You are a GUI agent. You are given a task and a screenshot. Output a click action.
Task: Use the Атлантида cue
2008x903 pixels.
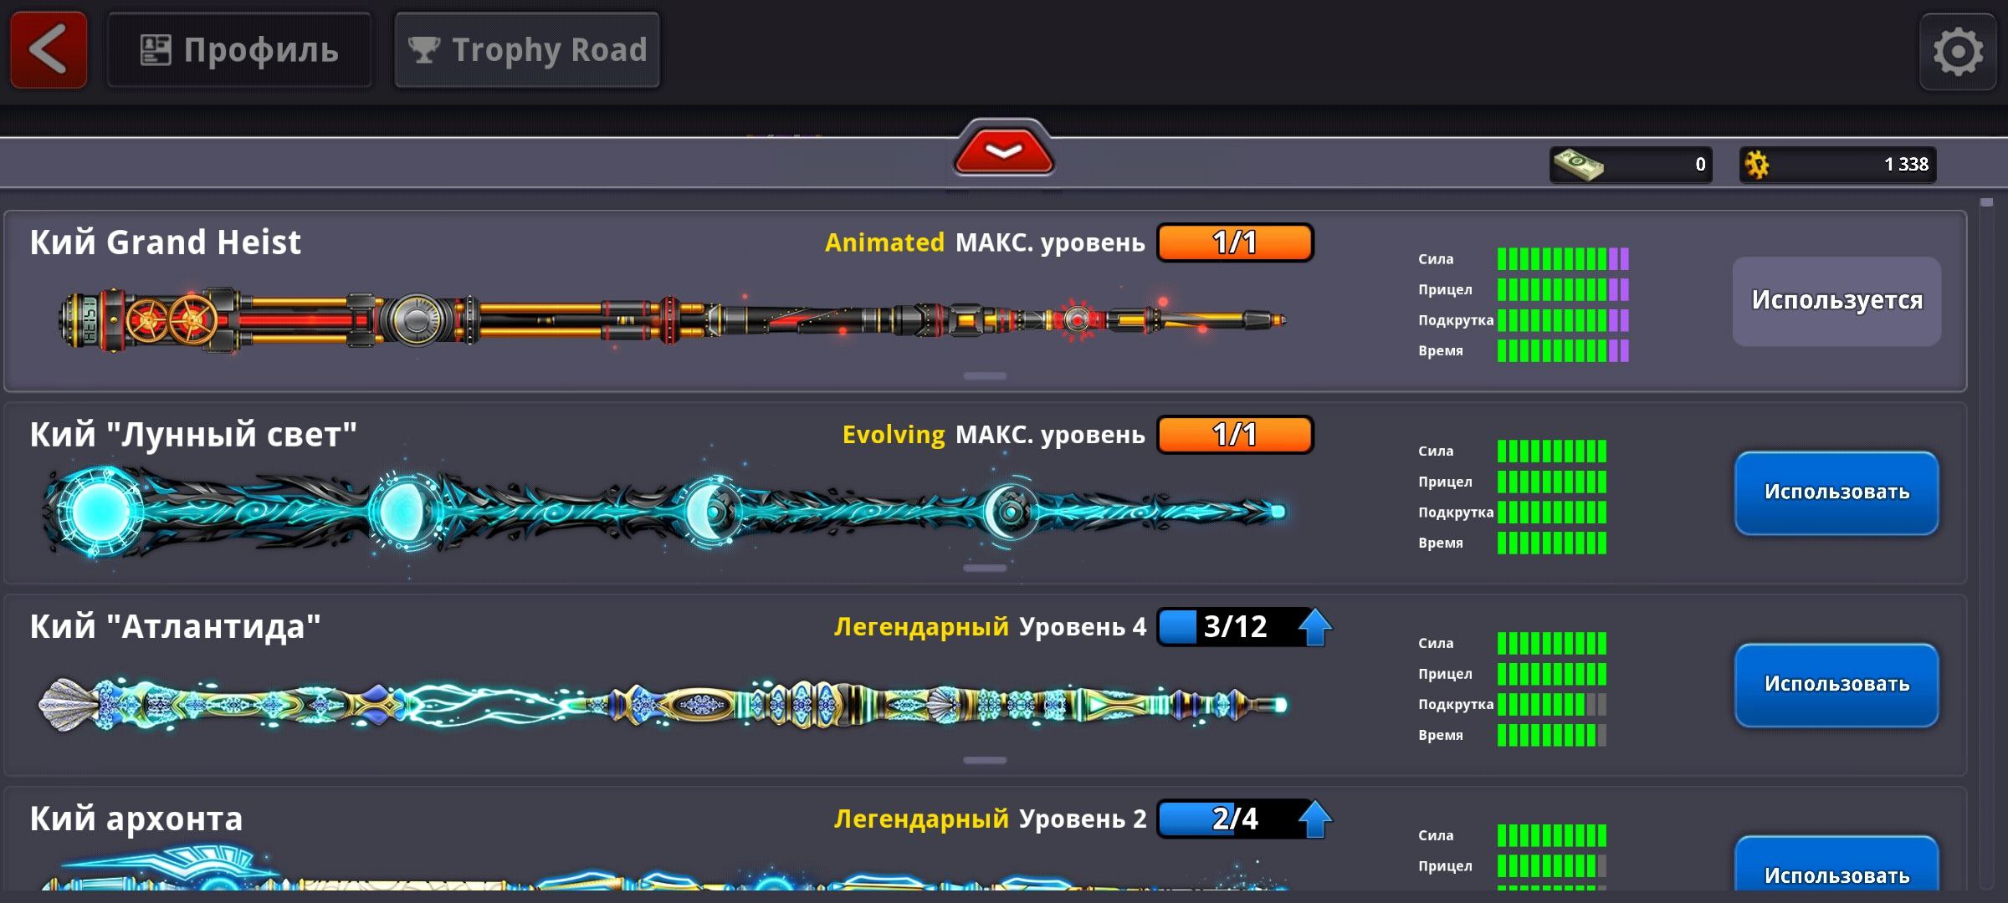[x=1836, y=685]
